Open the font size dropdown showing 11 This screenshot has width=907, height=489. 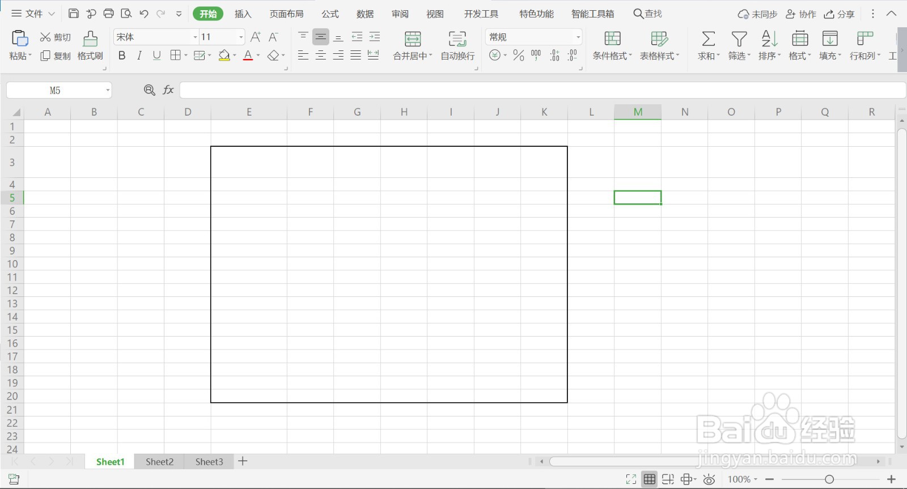[241, 37]
